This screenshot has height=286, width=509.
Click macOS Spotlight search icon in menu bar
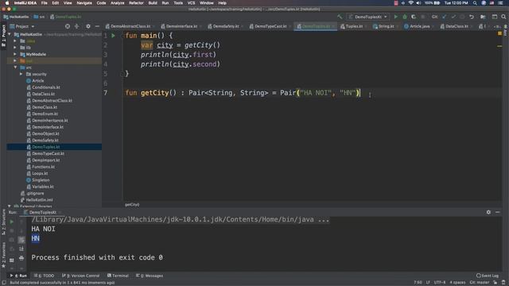tap(475, 3)
